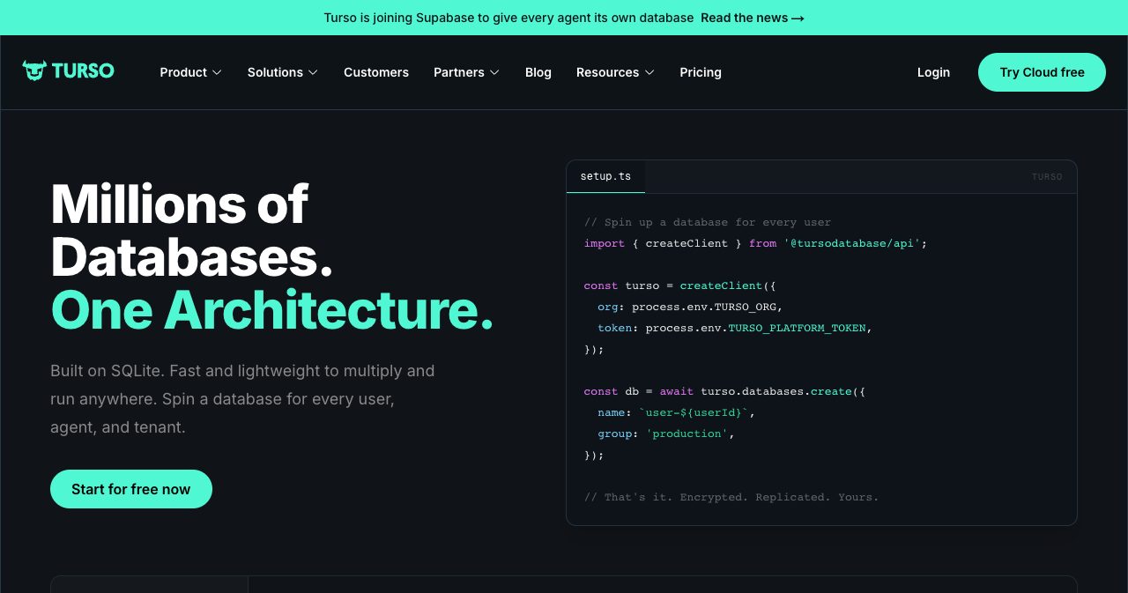Click Start for free now button
The image size is (1128, 593).
[131, 489]
